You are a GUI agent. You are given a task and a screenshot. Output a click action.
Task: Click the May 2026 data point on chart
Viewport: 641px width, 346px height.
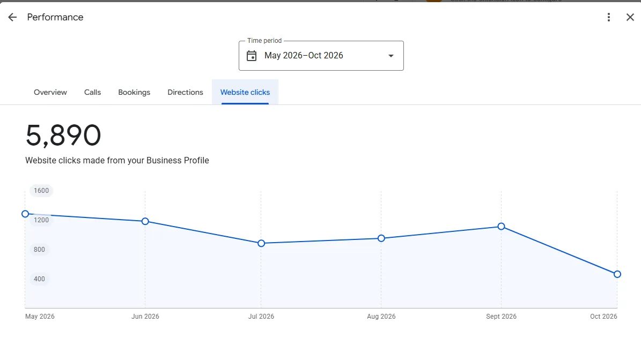(25, 214)
